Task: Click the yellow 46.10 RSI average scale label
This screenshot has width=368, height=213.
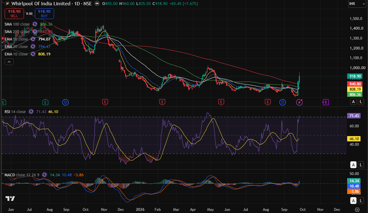Action: coord(354,139)
